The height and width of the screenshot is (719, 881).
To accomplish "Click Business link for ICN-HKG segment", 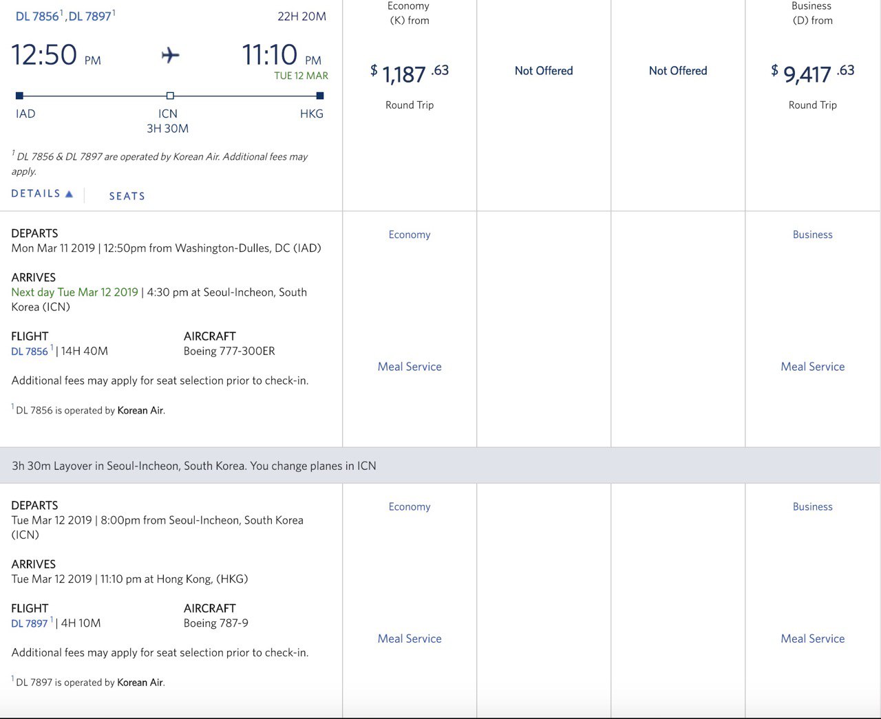I will pyautogui.click(x=812, y=507).
